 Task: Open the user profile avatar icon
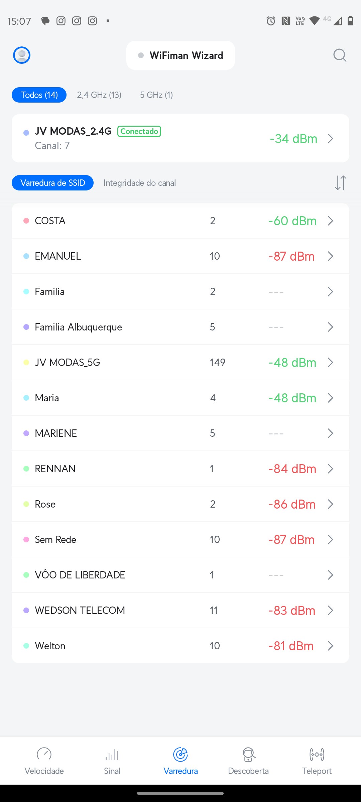(x=22, y=55)
